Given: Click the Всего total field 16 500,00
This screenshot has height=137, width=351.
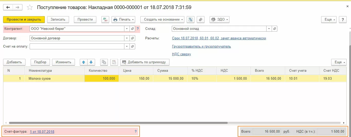Looking at the screenshot, I should point(267,132).
